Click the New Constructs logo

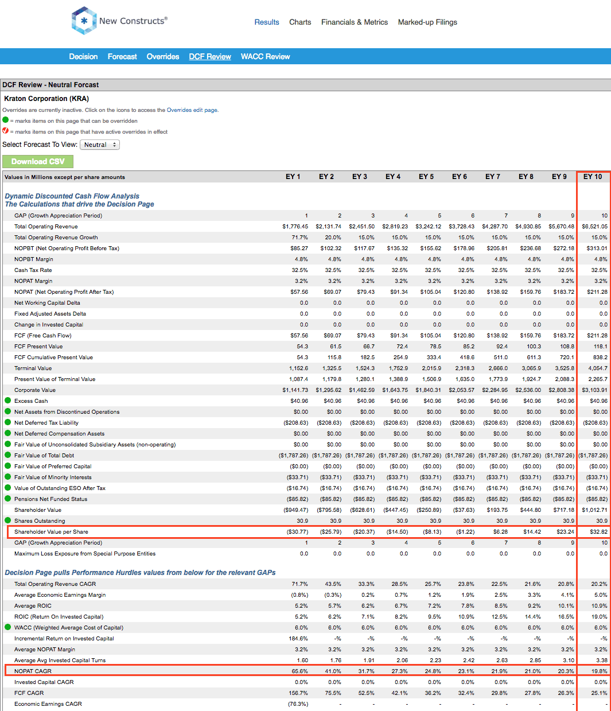point(119,21)
